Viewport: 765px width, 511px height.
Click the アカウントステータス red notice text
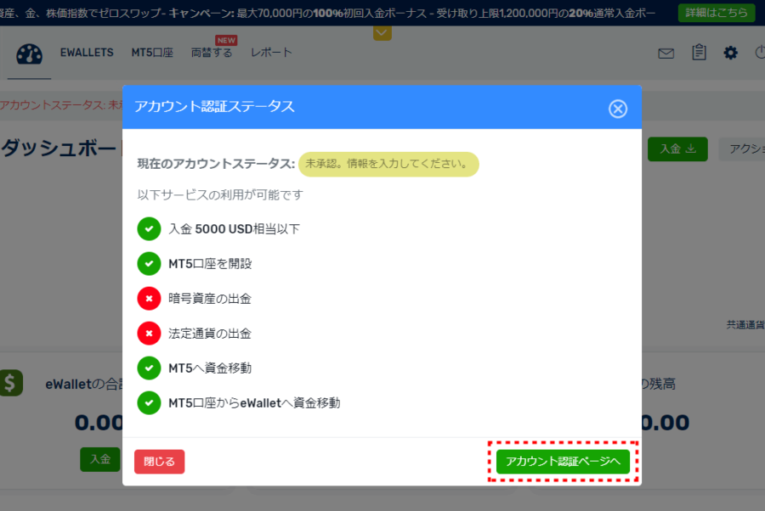(61, 104)
